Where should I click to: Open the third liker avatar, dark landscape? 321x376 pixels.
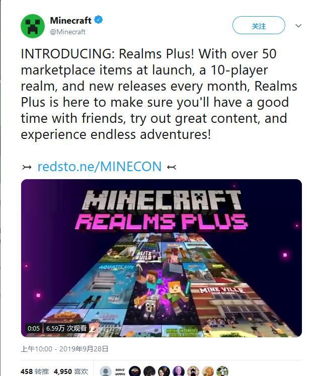(x=135, y=371)
